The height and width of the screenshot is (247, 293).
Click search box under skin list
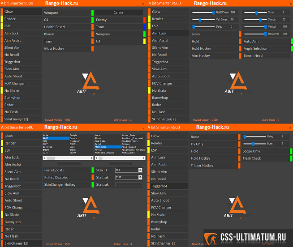[x=121, y=164]
